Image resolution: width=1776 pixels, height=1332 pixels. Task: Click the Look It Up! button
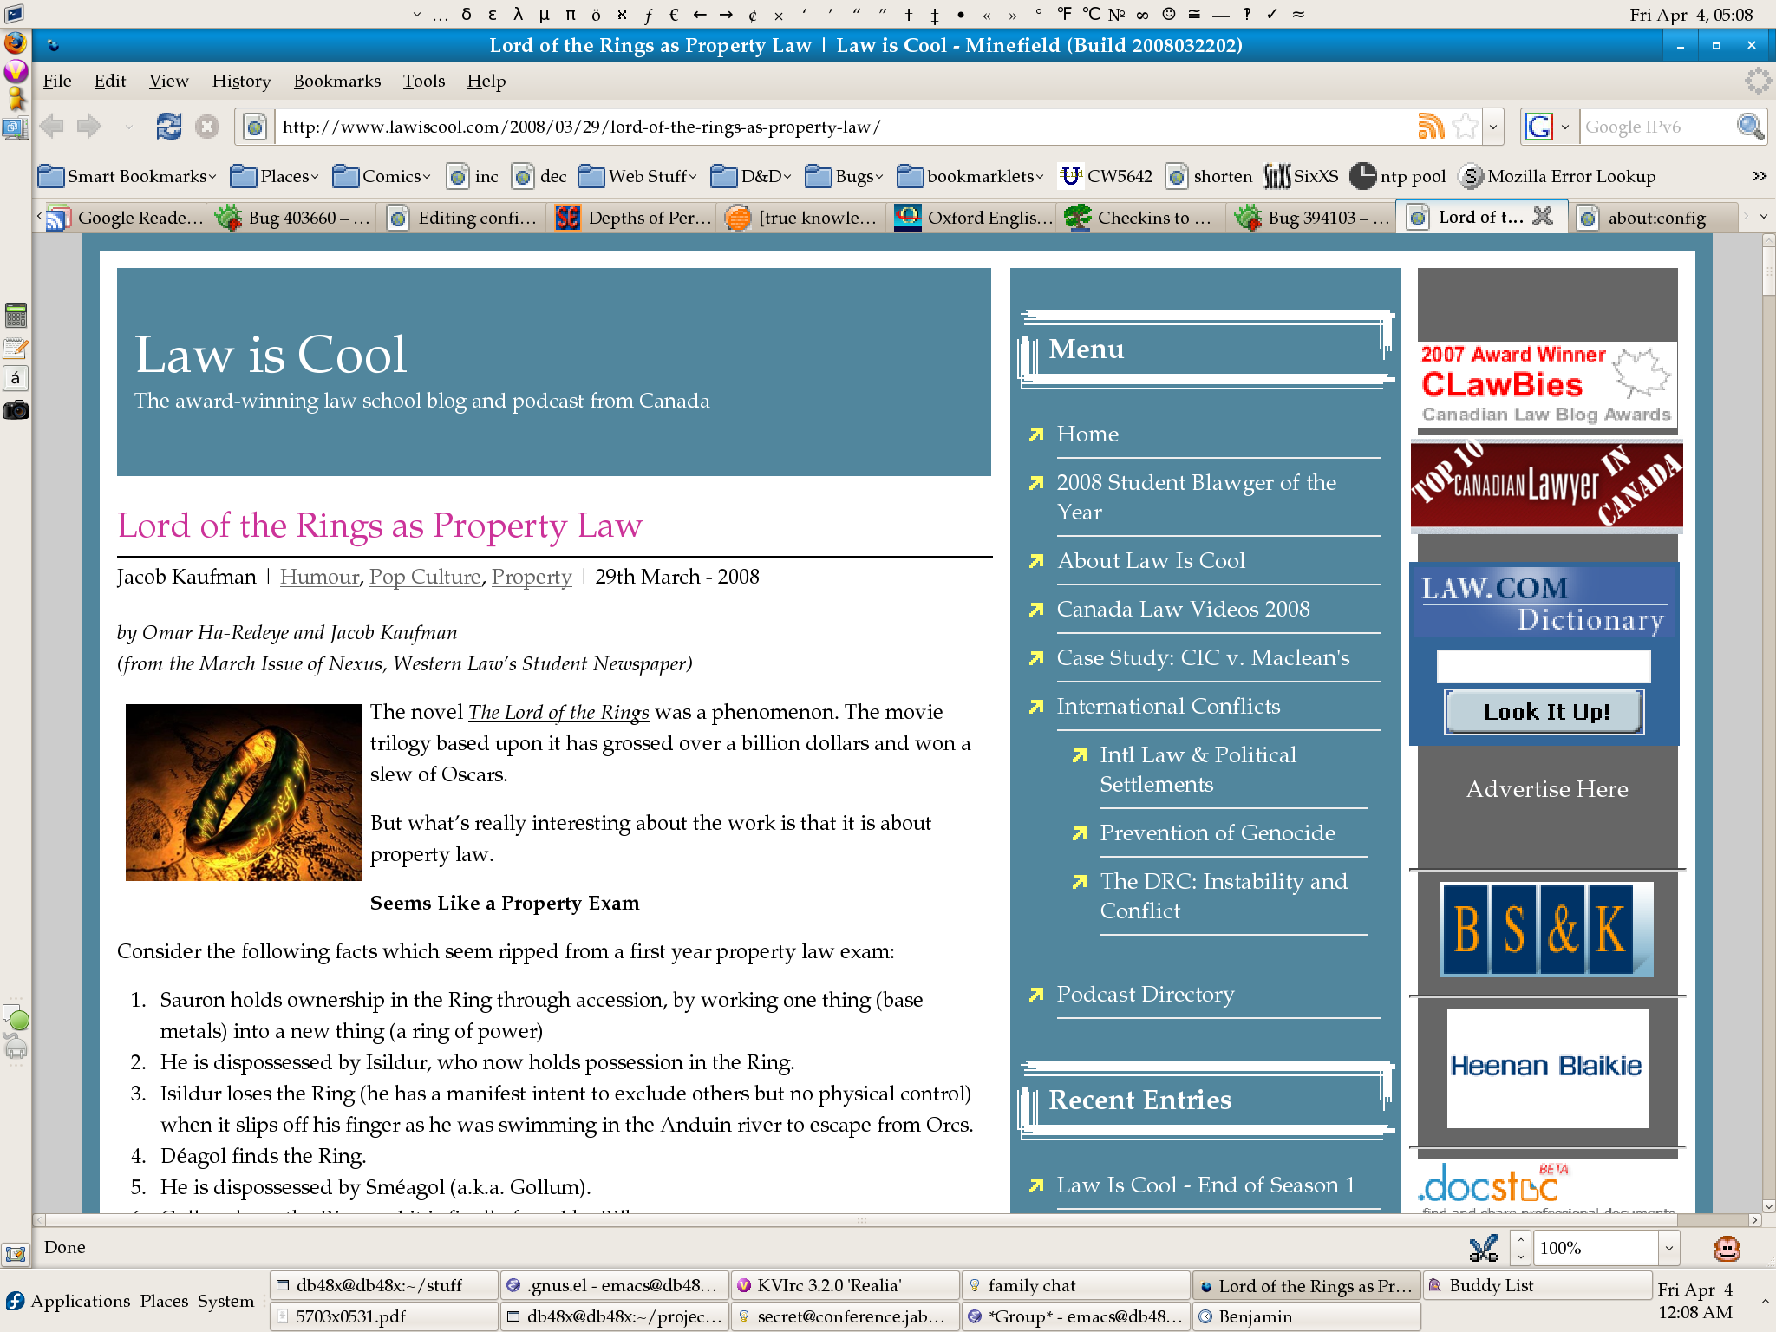tap(1545, 711)
